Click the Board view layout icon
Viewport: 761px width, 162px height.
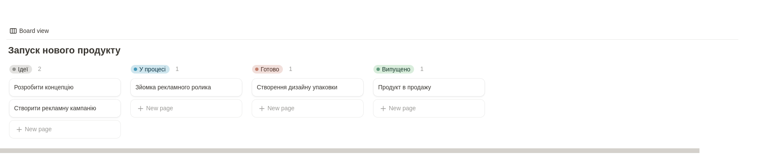13,31
